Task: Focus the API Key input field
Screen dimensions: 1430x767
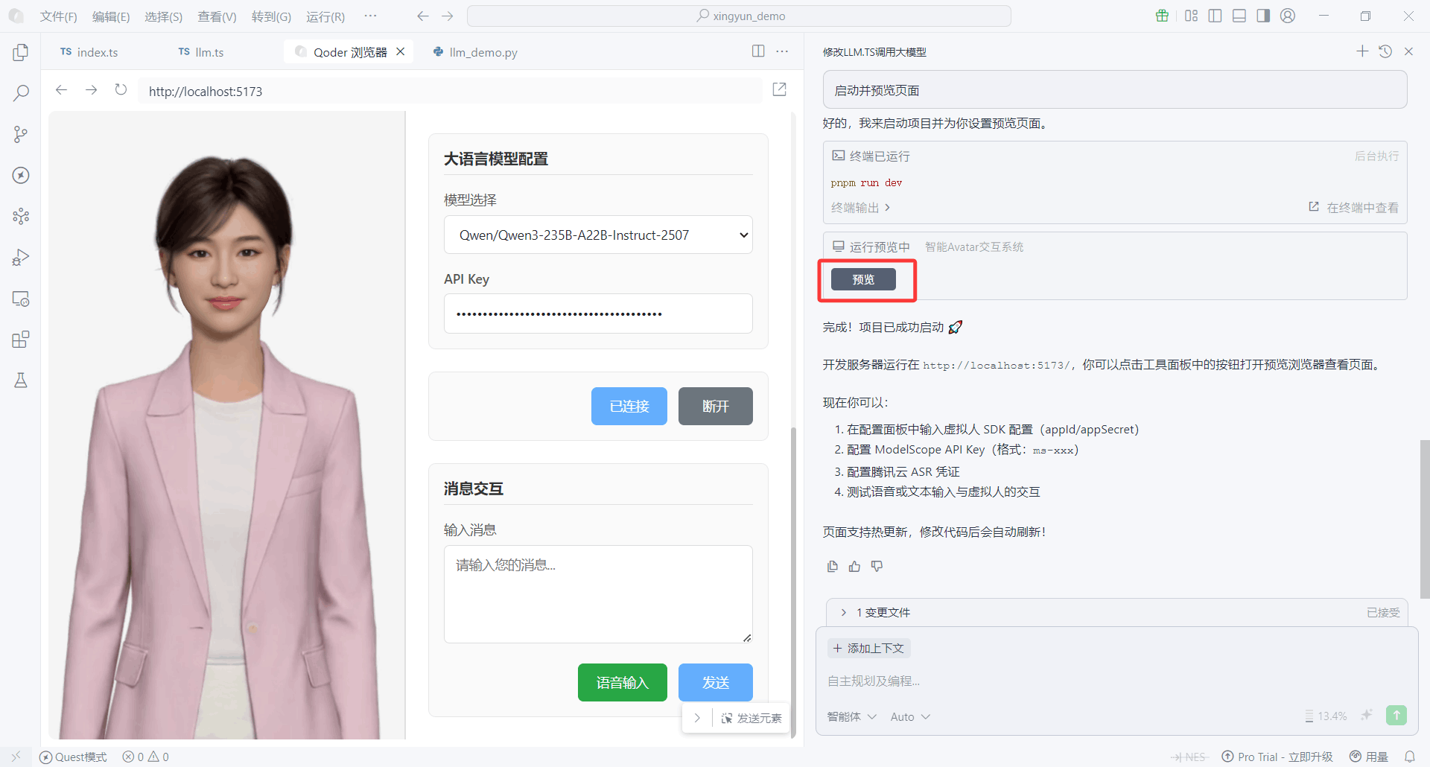Action: pos(598,314)
